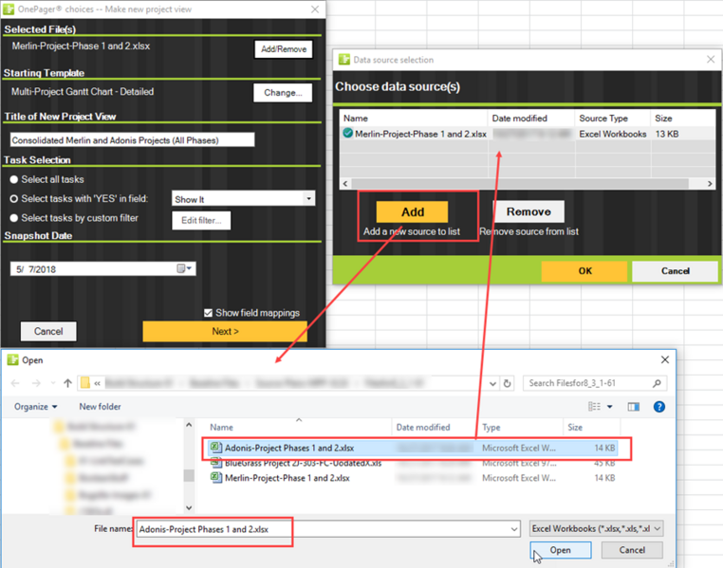Go forward in the Open dialog
Viewport: 723px width, 568px height.
click(36, 383)
